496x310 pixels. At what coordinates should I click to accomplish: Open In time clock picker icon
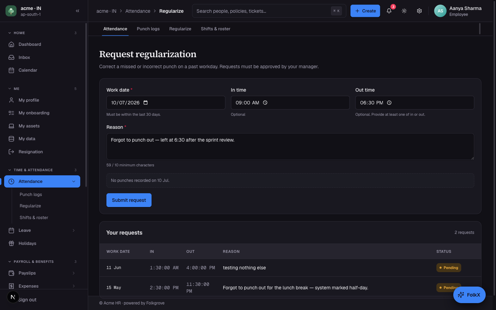[x=265, y=103]
